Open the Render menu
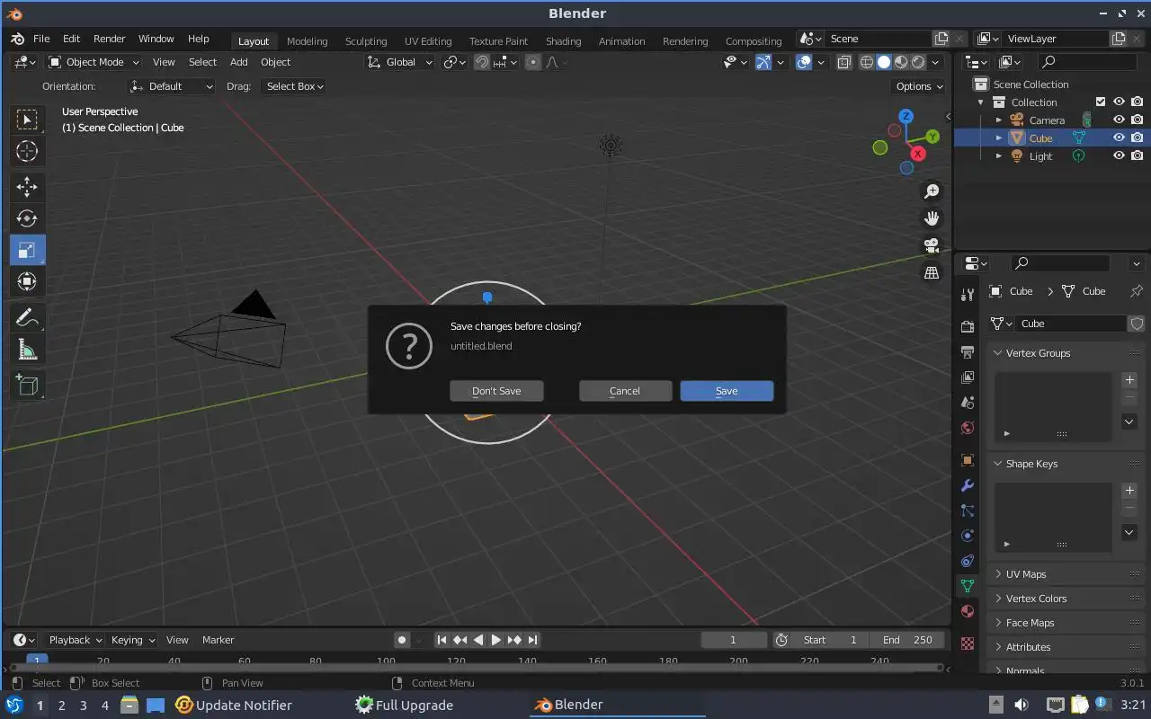The height and width of the screenshot is (719, 1151). point(110,39)
